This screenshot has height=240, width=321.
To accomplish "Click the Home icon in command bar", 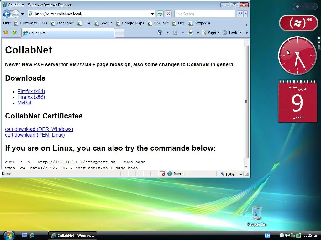I will [160, 32].
